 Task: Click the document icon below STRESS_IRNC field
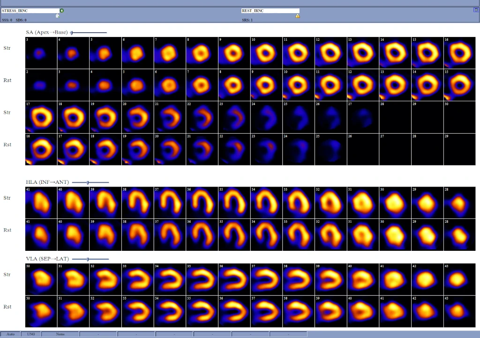coord(57,16)
